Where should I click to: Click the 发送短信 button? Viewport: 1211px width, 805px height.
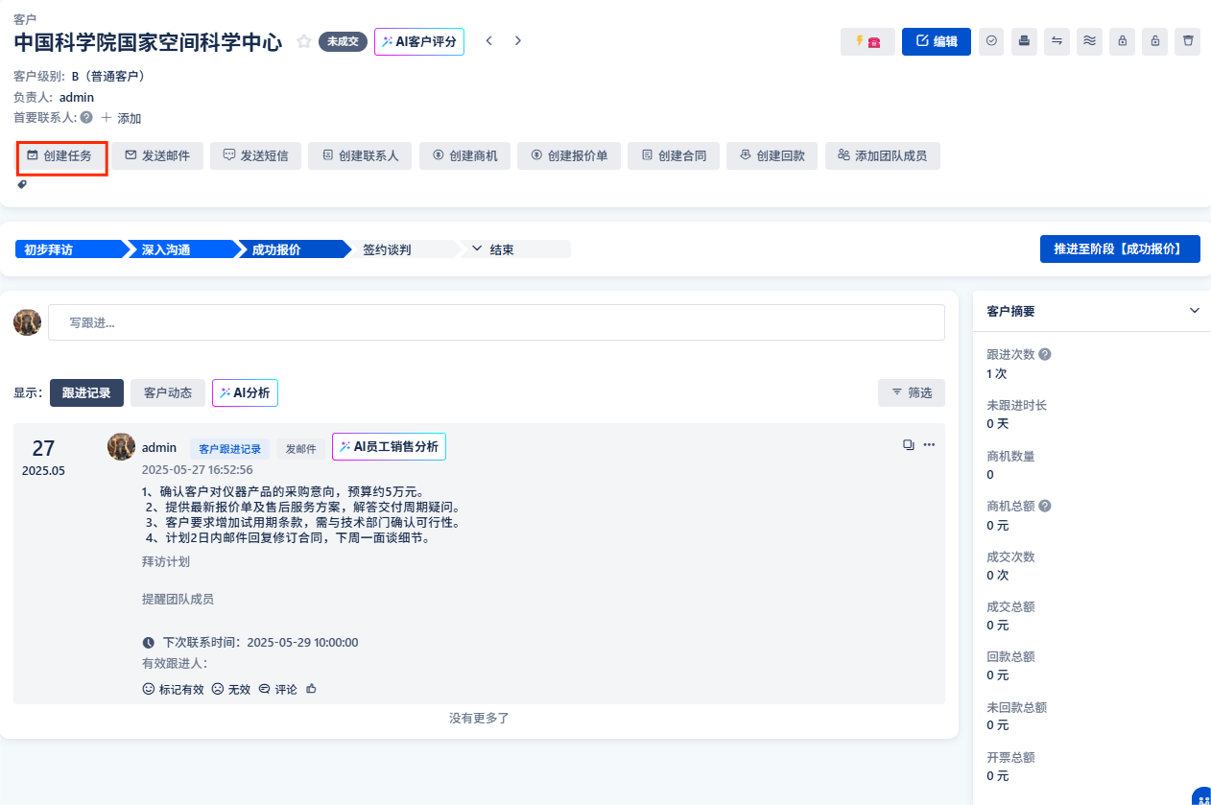[256, 155]
